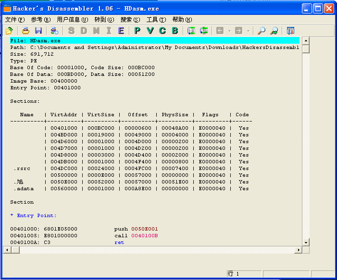The image size is (337, 280).
Task: Click the vertical scrollbar down arrow
Action: (x=306, y=243)
